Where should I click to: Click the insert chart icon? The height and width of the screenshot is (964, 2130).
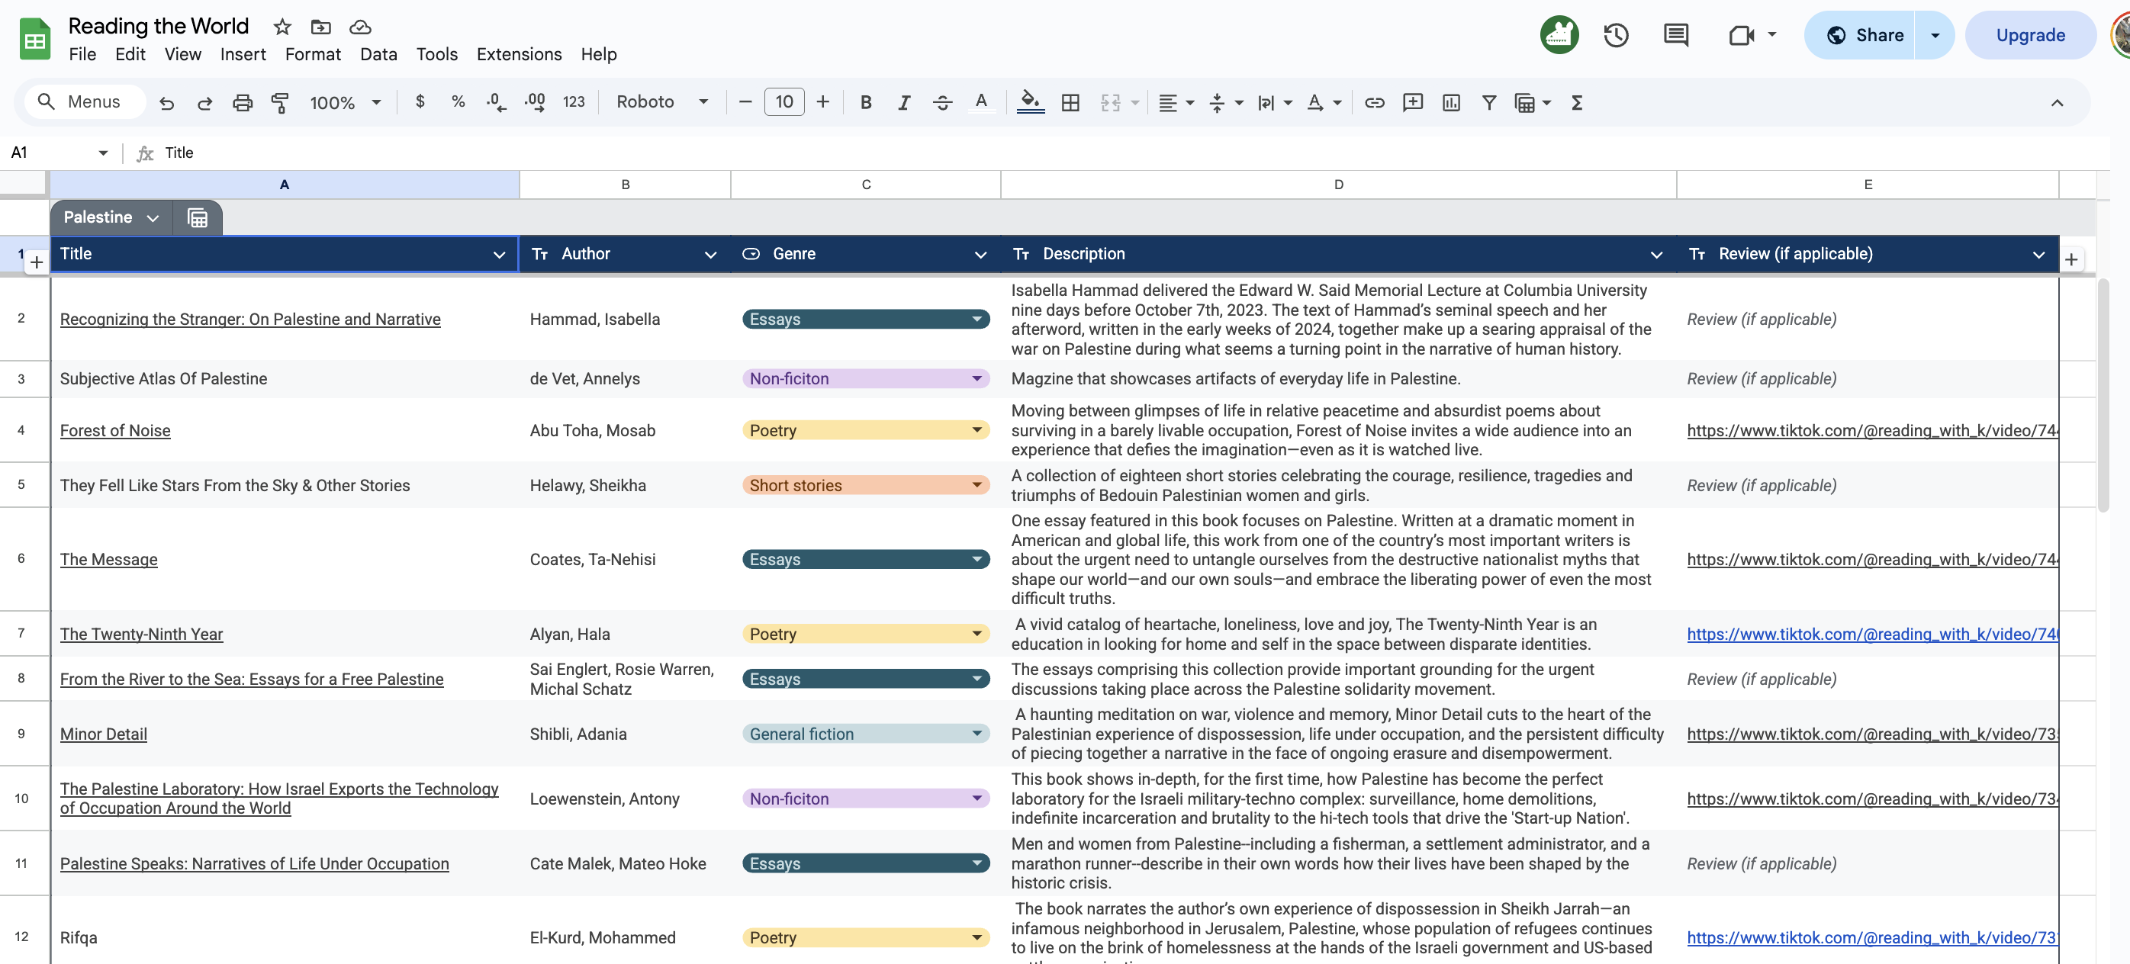pos(1450,102)
